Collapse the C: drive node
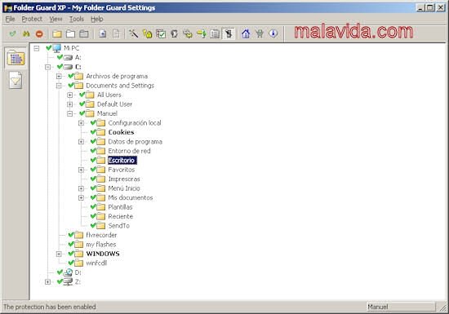The image size is (449, 314). tap(48, 67)
